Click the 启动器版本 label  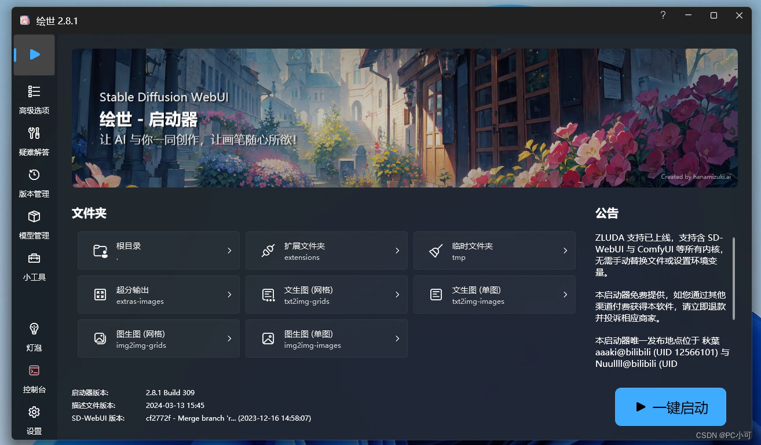(x=90, y=392)
